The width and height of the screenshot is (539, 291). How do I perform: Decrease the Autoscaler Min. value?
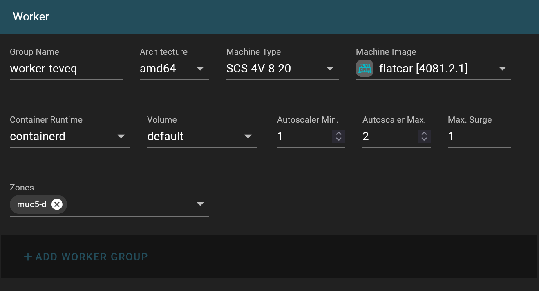338,139
